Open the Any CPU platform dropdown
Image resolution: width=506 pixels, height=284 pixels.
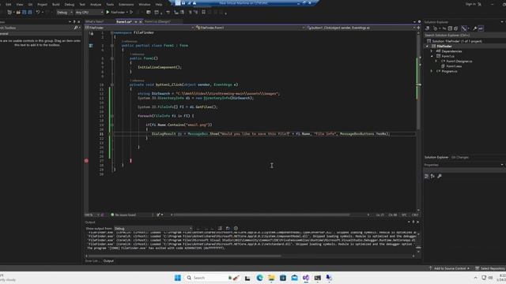(89, 13)
